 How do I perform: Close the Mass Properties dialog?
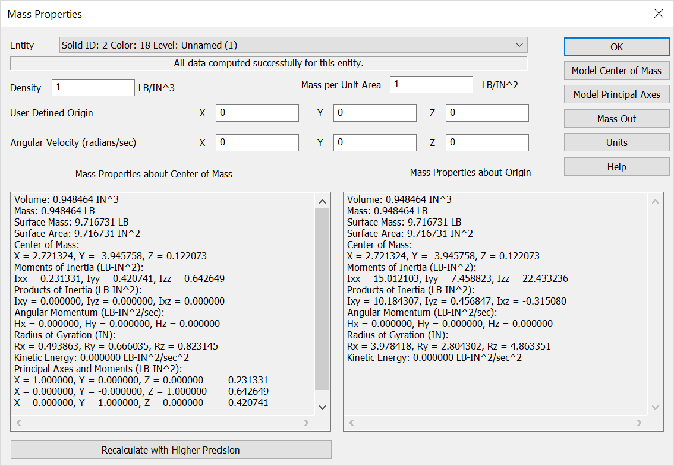pos(659,13)
